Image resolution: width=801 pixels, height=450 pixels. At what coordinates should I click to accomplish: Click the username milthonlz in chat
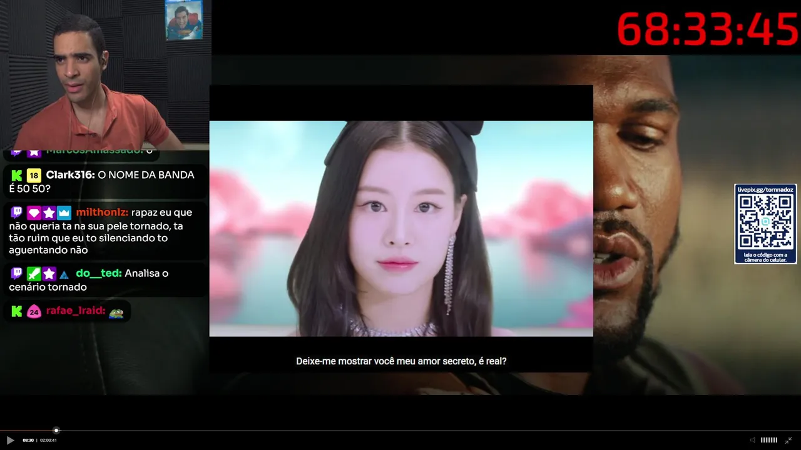pos(102,212)
